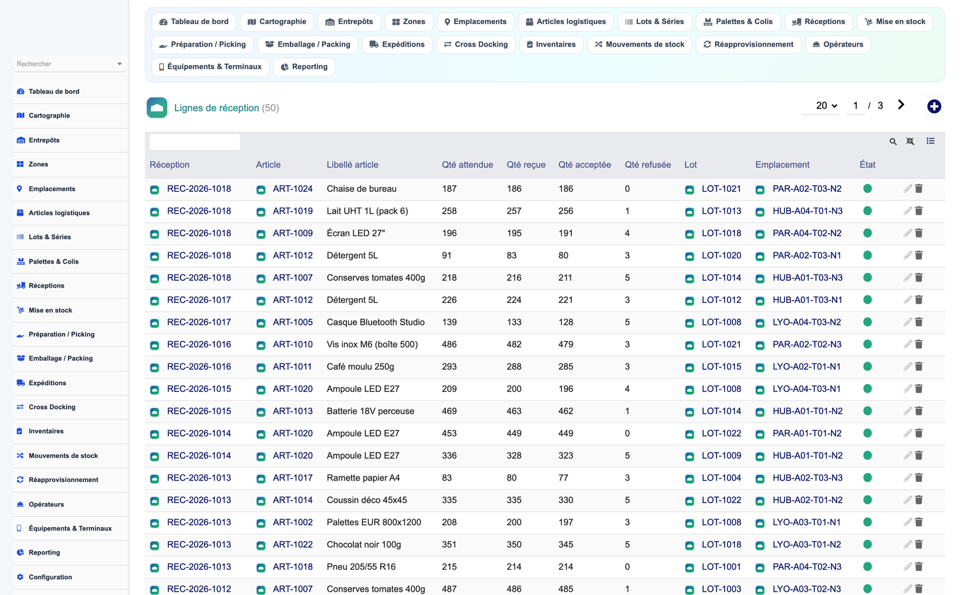The image size is (962, 595).
Task: Edit the Lait UHT 1L row
Action: click(907, 211)
